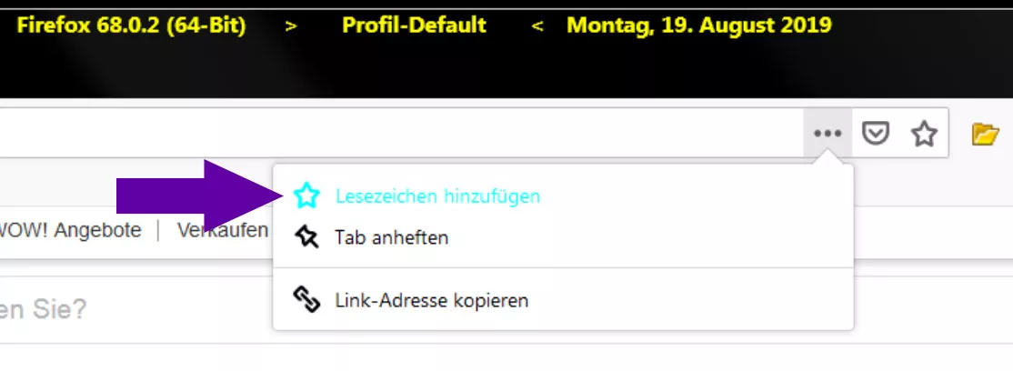Click the Pocket save icon

coord(876,134)
